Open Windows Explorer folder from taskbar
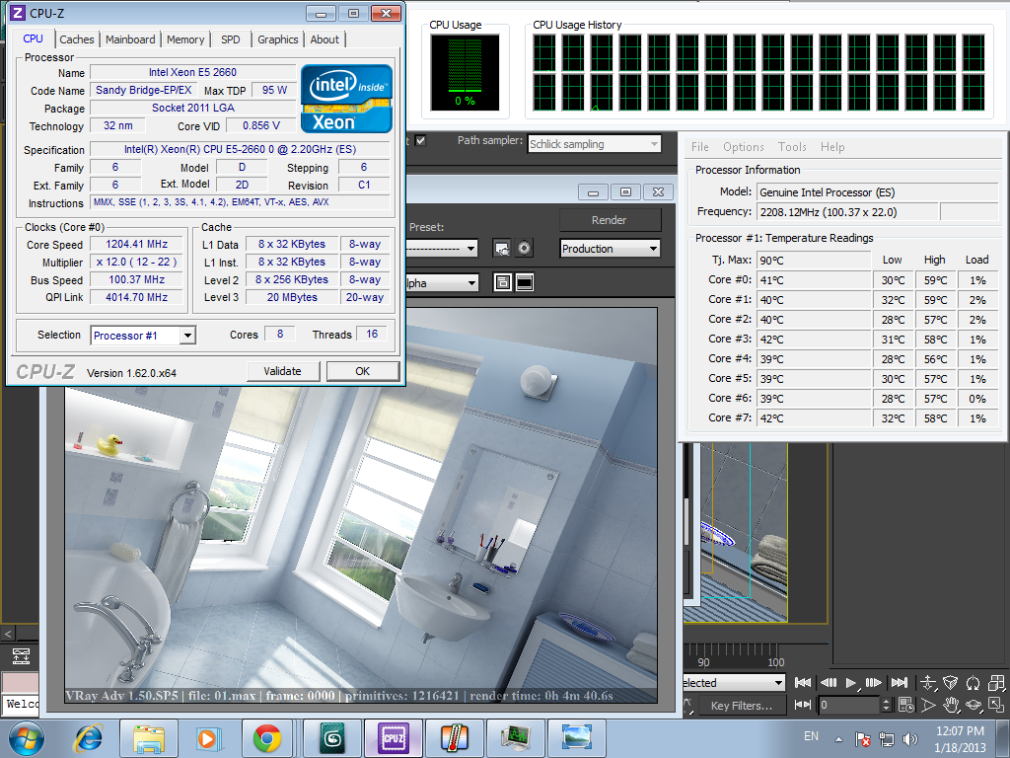1010x758 pixels. [x=149, y=738]
